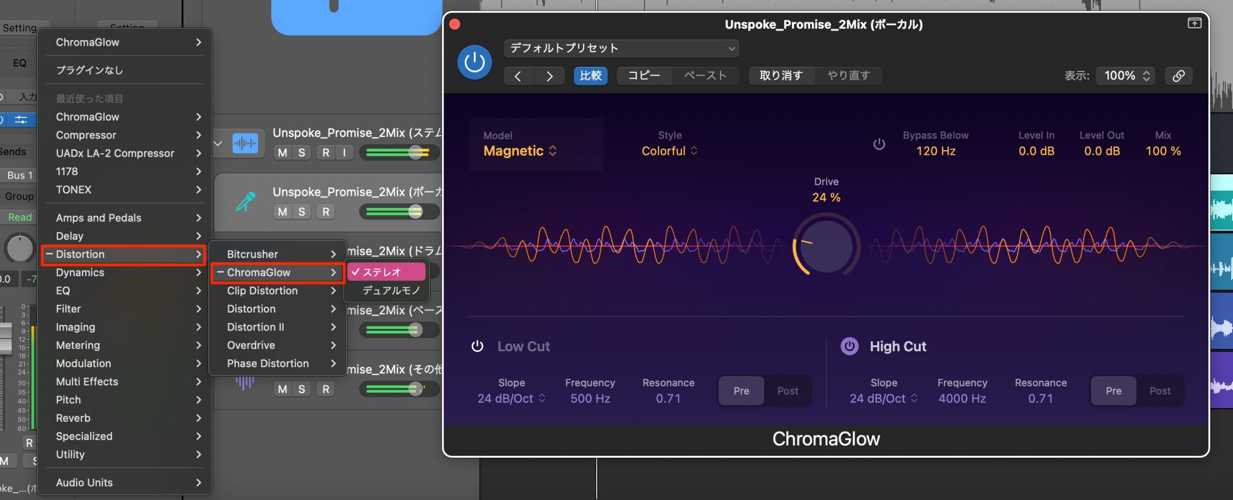Viewport: 1233px width, 500px height.
Task: Open Dynamics plugin category
Action: [124, 272]
